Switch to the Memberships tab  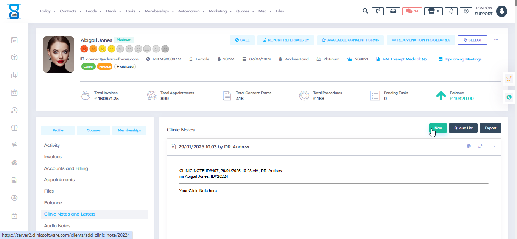(x=129, y=130)
